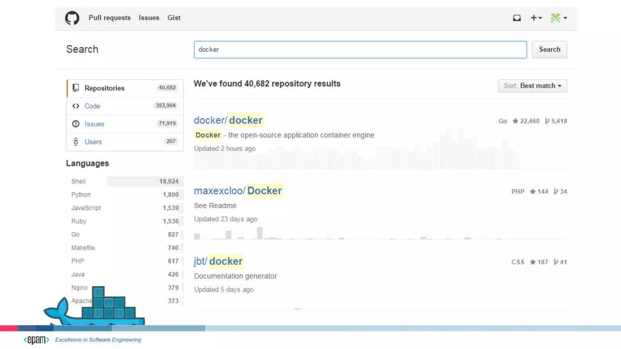The height and width of the screenshot is (349, 621).
Task: Click the Users person icon in sidebar
Action: pos(76,142)
